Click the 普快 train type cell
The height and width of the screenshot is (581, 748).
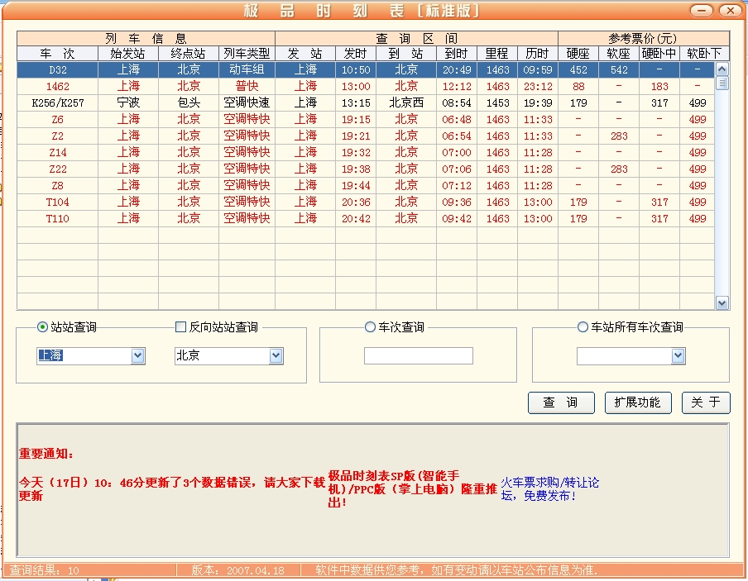247,86
